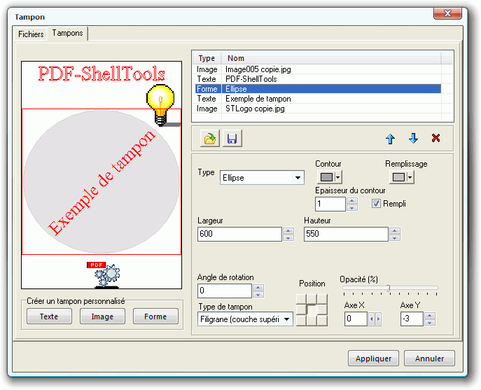Click the Angle de rotation field
The height and width of the screenshot is (390, 481).
(x=225, y=291)
